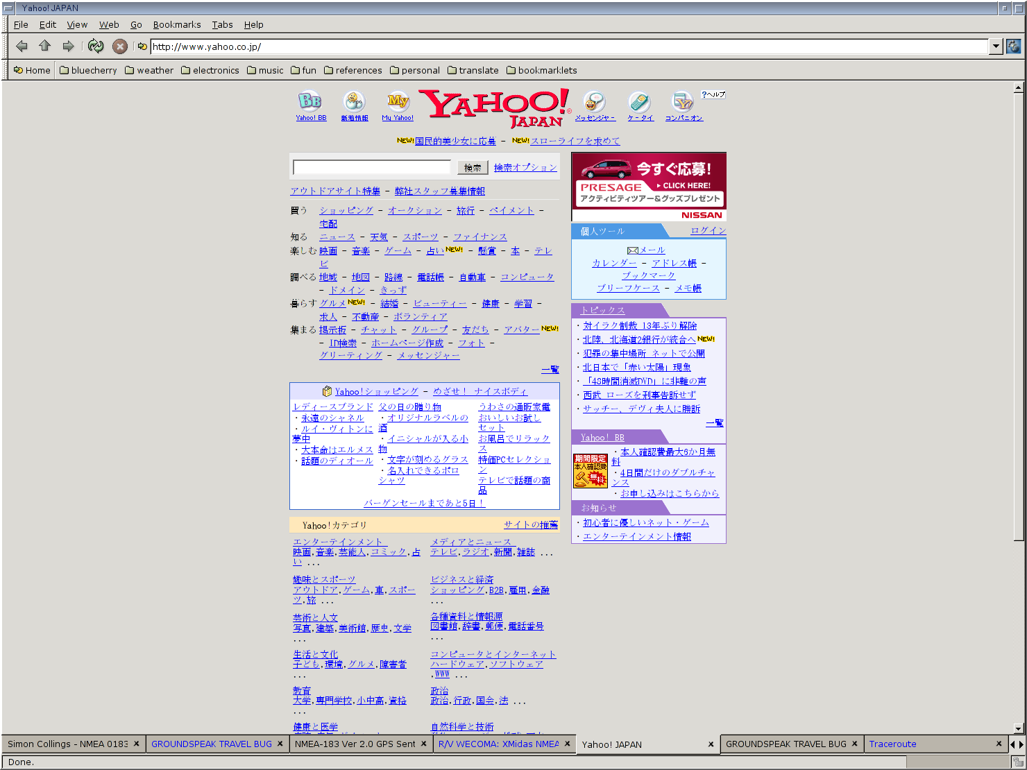Open the Bookmarks menu
Screen dimensions: 1027x770
[177, 24]
